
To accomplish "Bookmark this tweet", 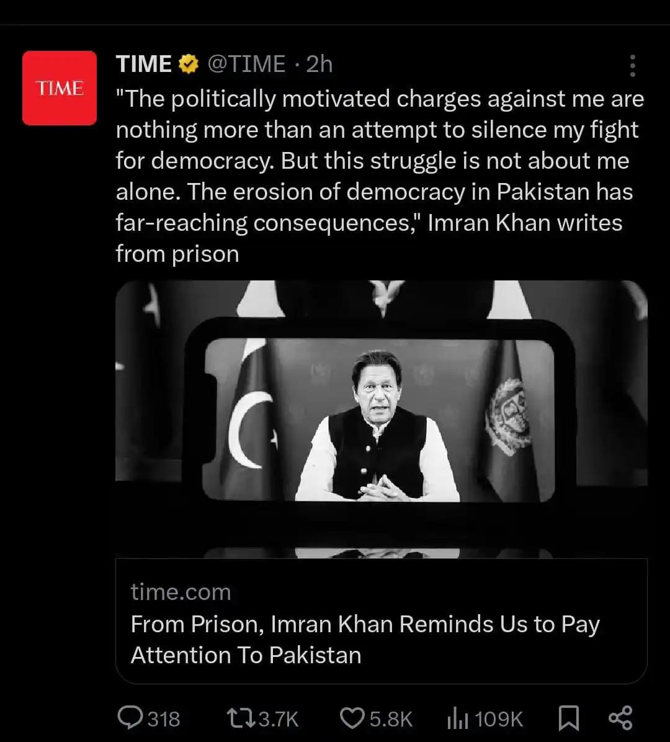I will pyautogui.click(x=568, y=718).
